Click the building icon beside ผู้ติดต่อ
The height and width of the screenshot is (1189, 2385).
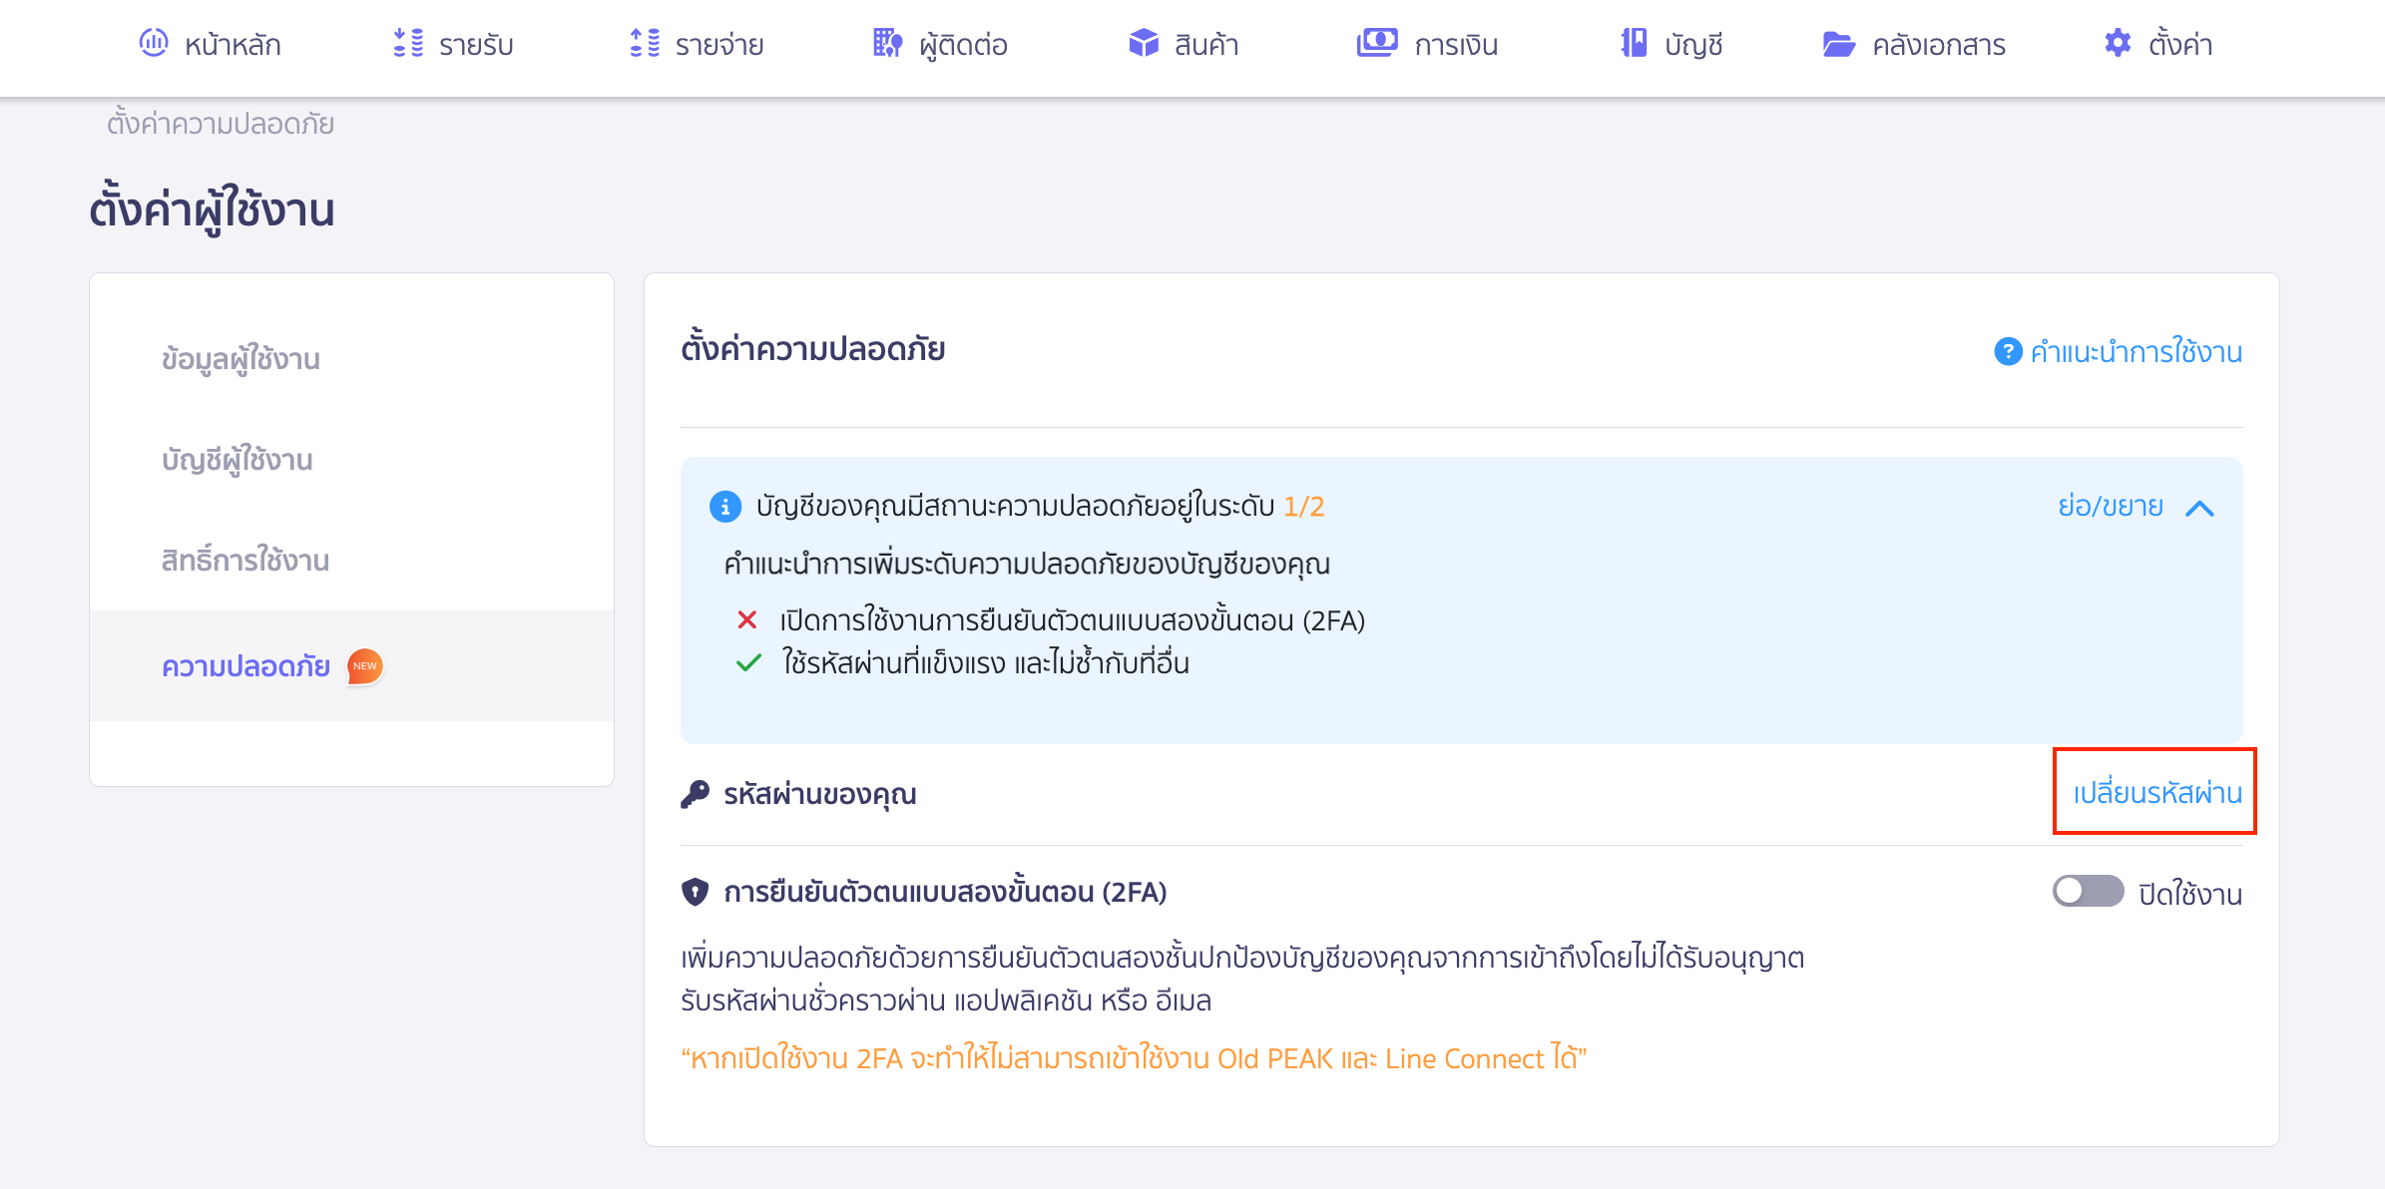[x=887, y=43]
